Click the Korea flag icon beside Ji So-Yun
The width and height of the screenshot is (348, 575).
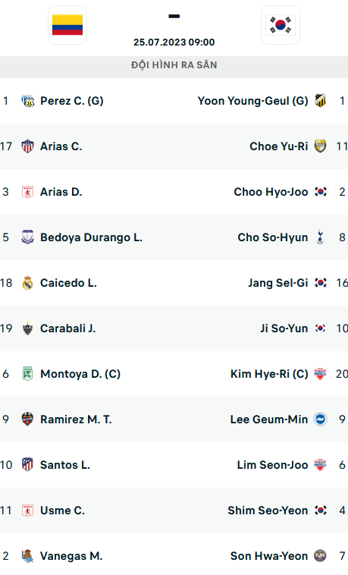tap(320, 328)
